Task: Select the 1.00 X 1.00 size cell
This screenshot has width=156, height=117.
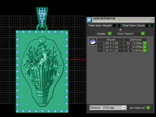Action: 110,43
